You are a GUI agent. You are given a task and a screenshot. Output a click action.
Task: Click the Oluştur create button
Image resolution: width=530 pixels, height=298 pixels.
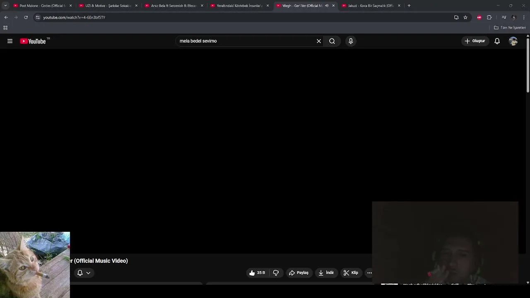click(475, 41)
